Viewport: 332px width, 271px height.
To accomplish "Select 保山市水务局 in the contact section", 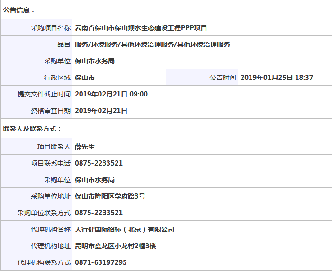I will (94, 180).
